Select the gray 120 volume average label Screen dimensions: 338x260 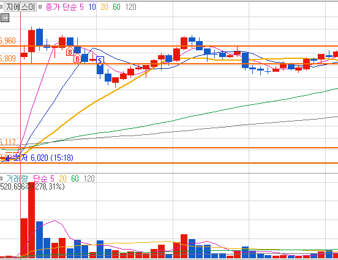[x=89, y=178]
